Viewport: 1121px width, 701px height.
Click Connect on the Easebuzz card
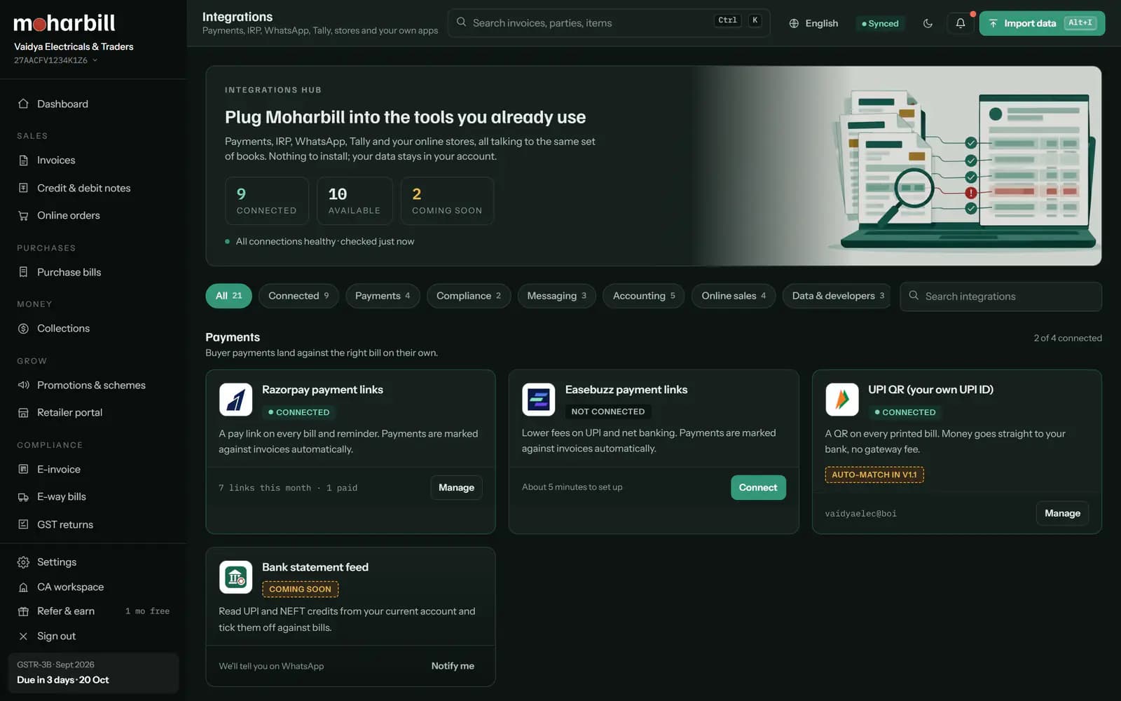pos(758,487)
